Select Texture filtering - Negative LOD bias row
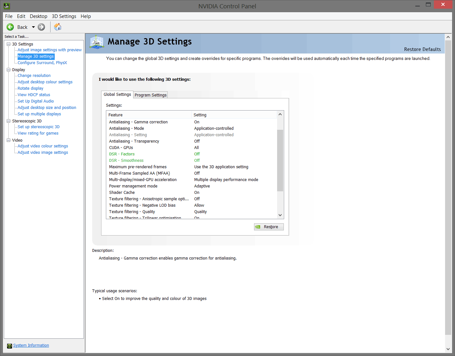Image resolution: width=455 pixels, height=356 pixels. pyautogui.click(x=191, y=205)
